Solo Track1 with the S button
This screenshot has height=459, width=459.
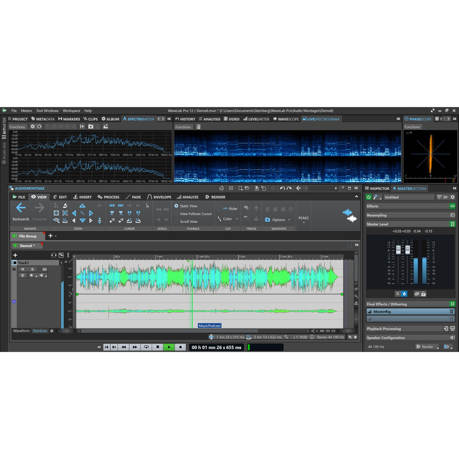tap(33, 269)
